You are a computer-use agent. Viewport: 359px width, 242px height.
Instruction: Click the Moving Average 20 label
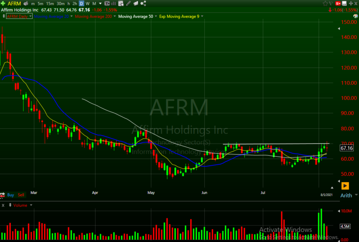[52, 16]
